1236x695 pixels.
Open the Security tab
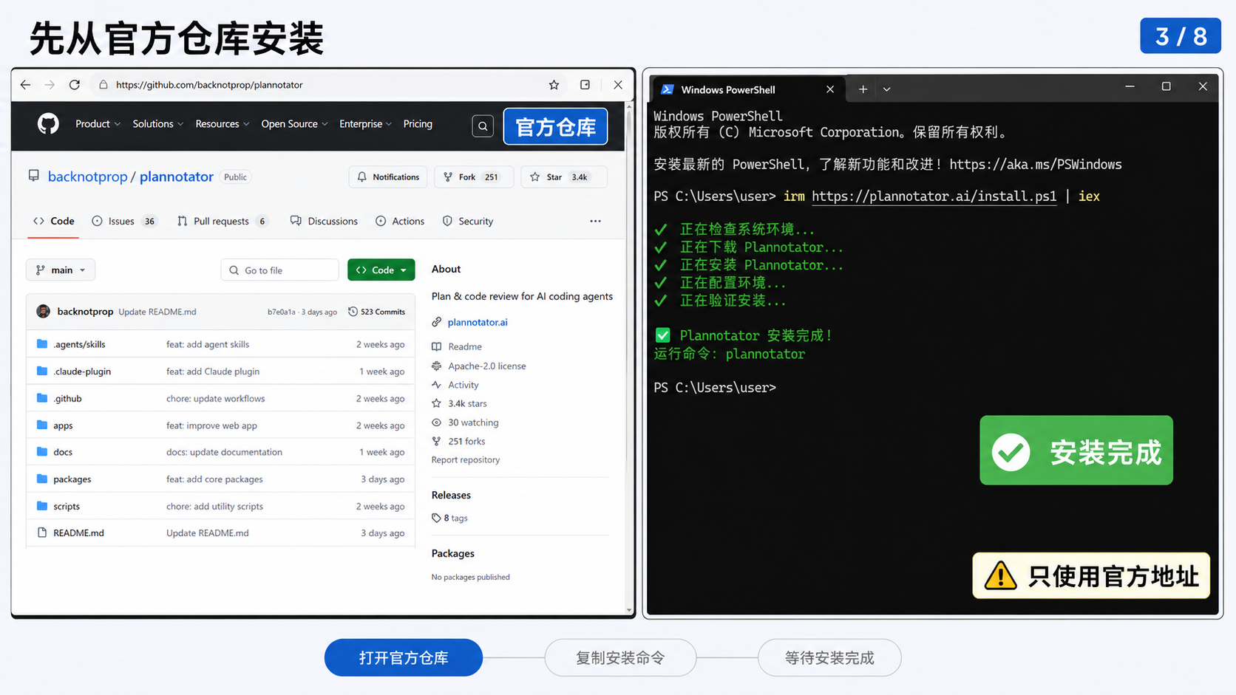(x=468, y=221)
